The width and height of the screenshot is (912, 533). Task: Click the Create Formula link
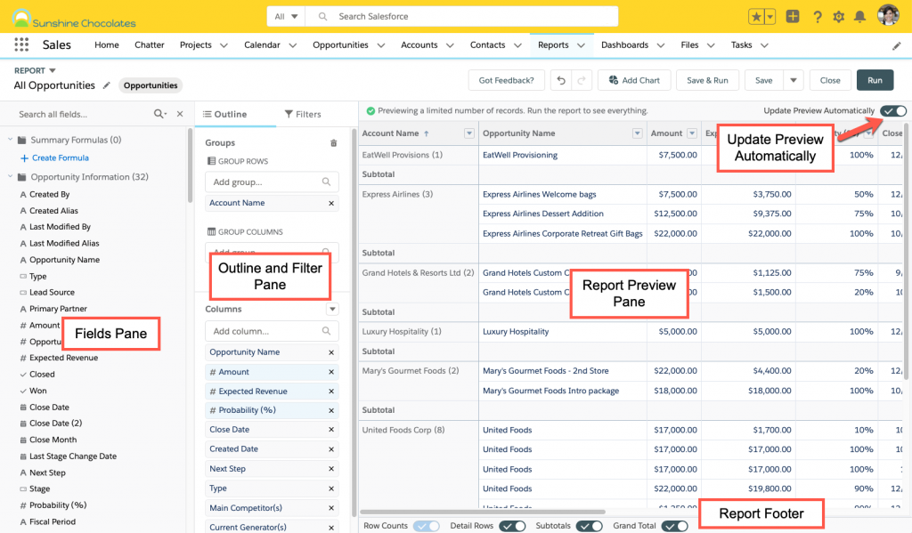tap(54, 158)
